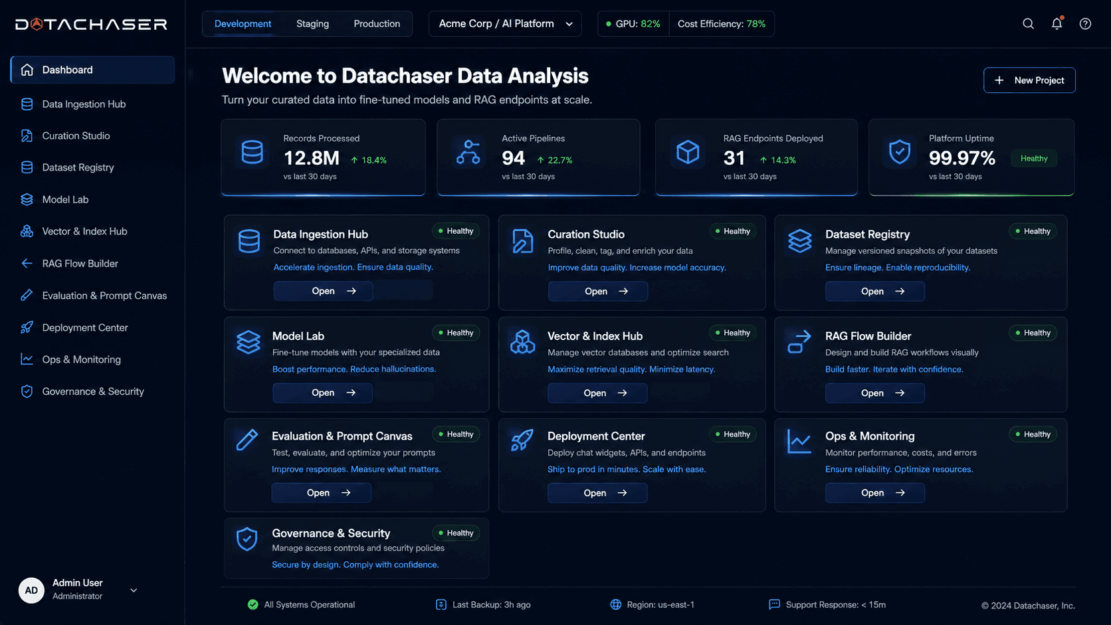Click the RAG Endpoints Deployed cube icon

pos(688,153)
